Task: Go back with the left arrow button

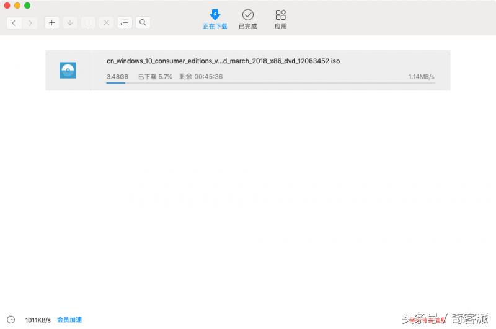Action: pyautogui.click(x=14, y=23)
